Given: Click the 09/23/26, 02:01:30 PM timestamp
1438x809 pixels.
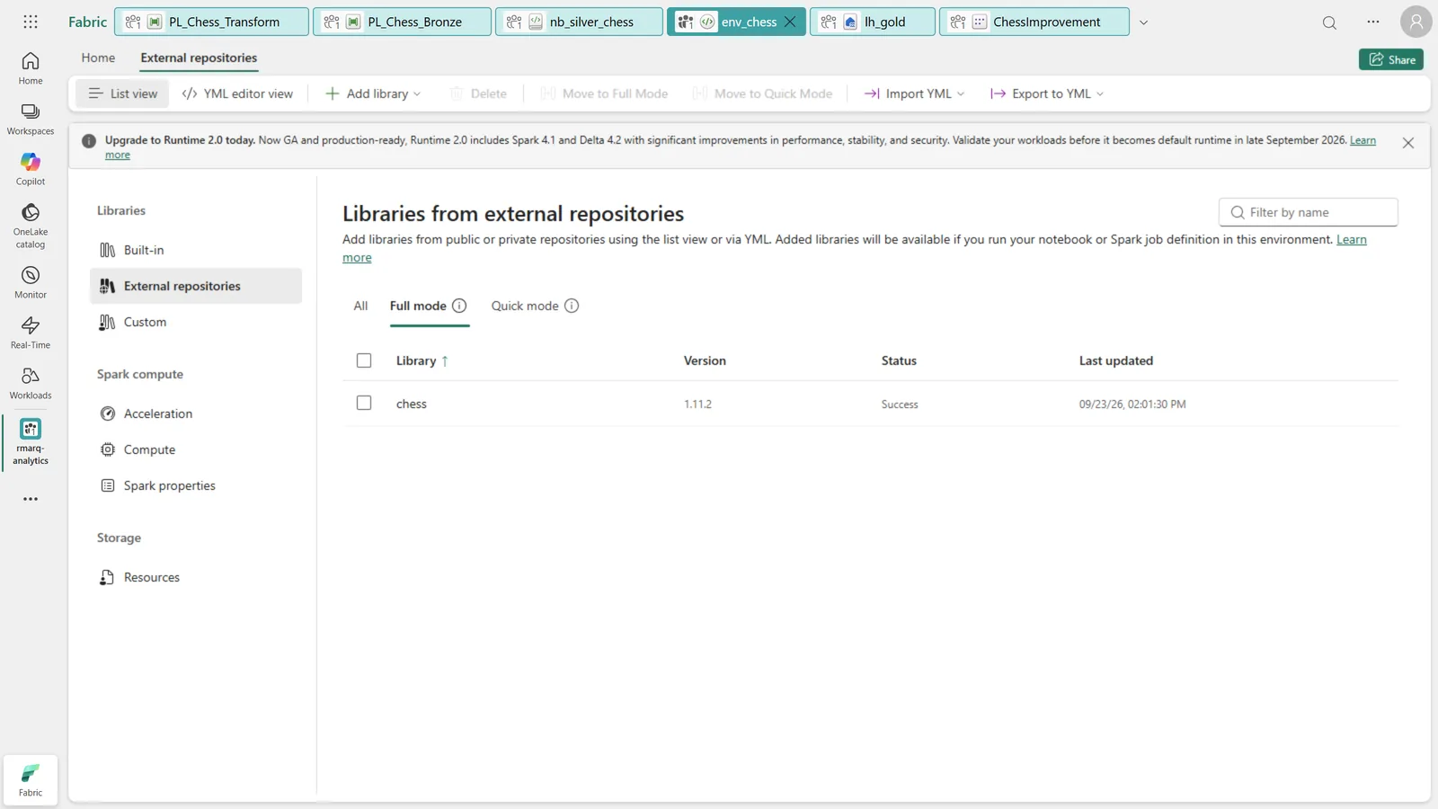Looking at the screenshot, I should [1132, 404].
